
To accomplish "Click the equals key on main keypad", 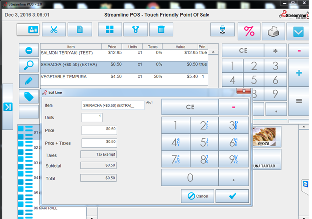I will pyautogui.click(x=299, y=101).
